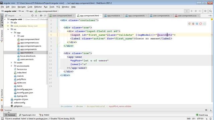214x120 pixels.
Task: Click the hide Terminal panel icon
Action: [x=211, y=110]
